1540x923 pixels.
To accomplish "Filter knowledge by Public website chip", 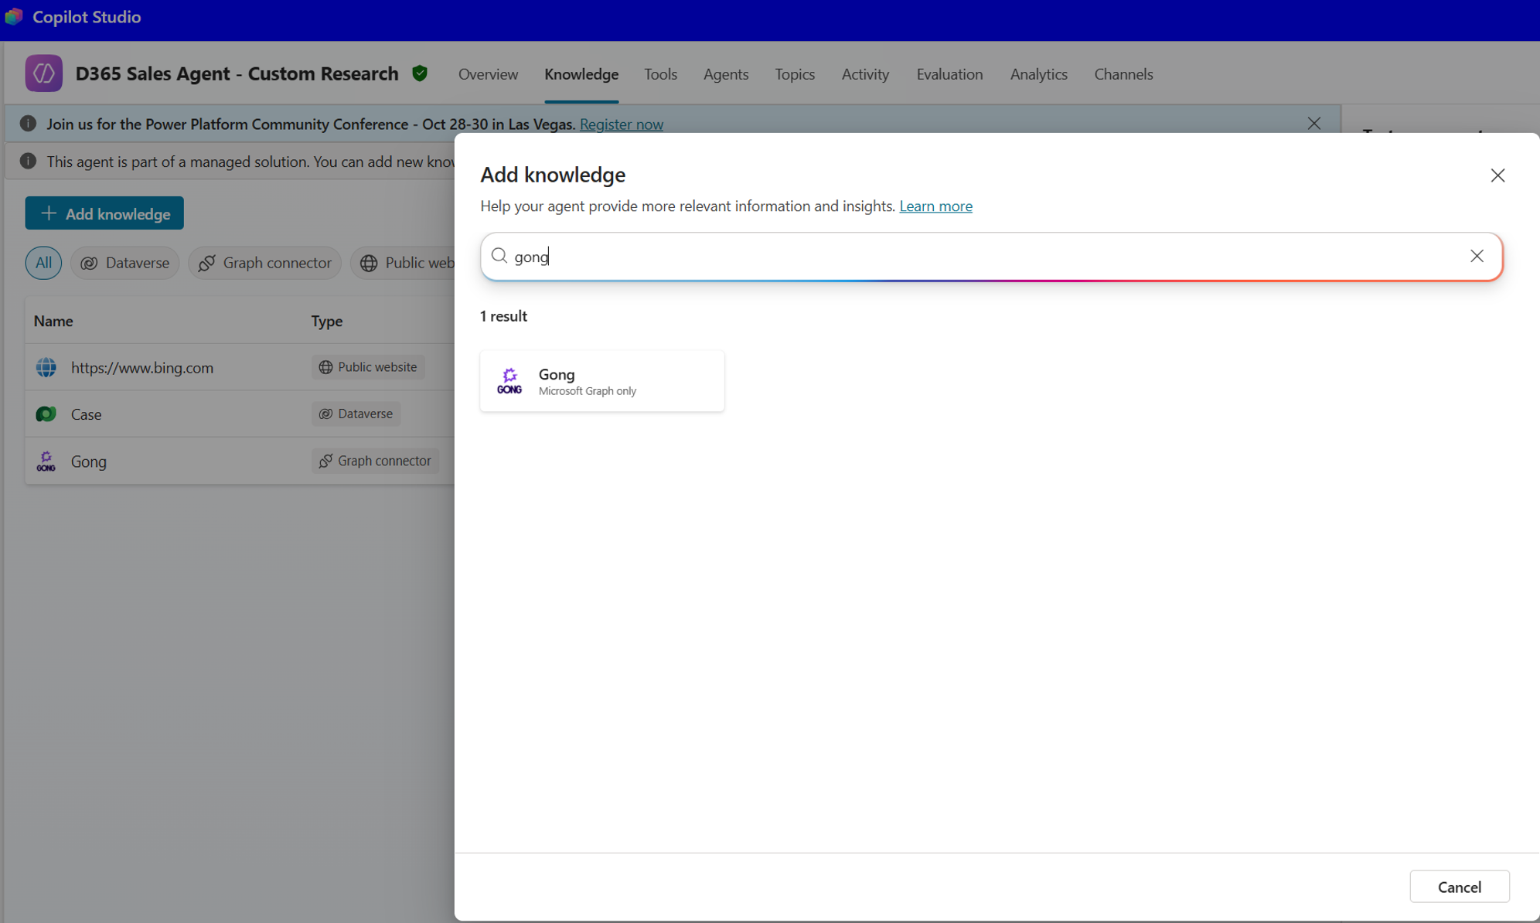I will (x=404, y=263).
